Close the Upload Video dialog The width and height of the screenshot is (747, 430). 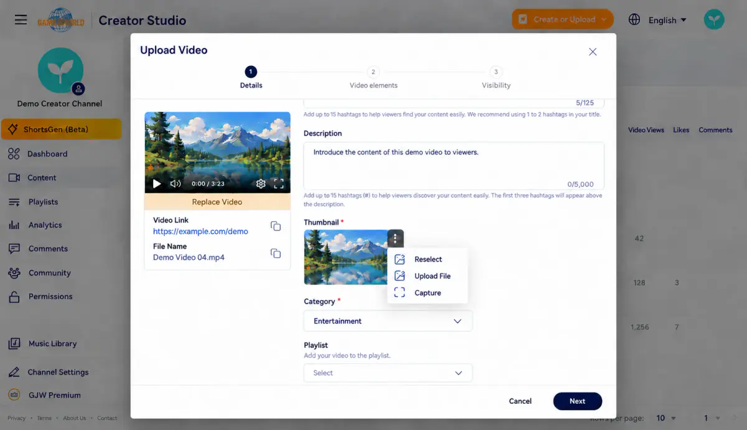tap(593, 52)
